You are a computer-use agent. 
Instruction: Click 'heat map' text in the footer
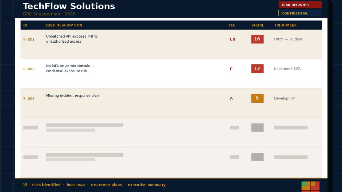pos(76,185)
